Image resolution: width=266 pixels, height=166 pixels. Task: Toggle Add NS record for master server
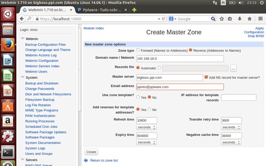pos(206,77)
